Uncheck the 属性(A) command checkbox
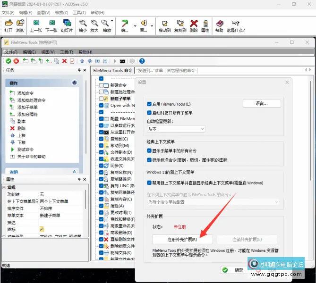The height and width of the screenshot is (283, 316). click(x=102, y=206)
